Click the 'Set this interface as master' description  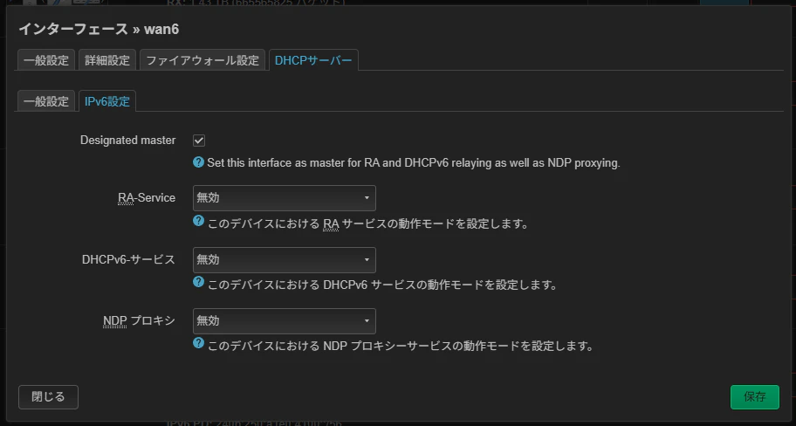pyautogui.click(x=413, y=163)
